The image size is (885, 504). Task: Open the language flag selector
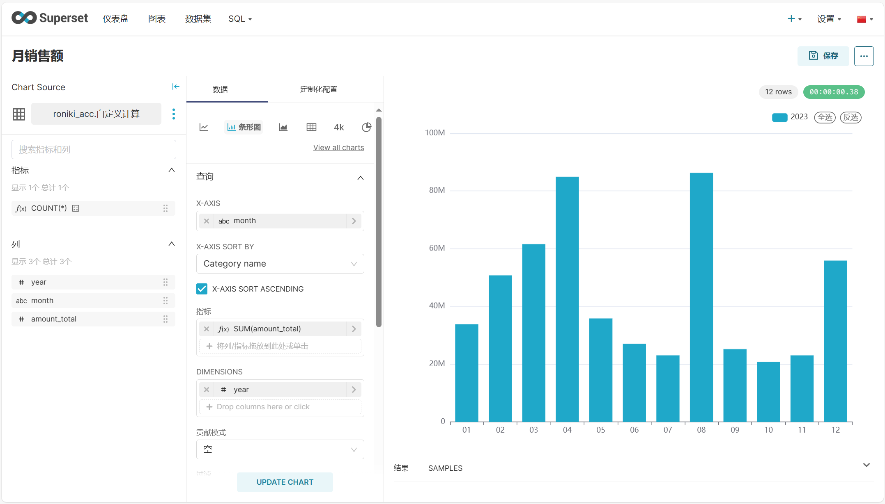865,19
